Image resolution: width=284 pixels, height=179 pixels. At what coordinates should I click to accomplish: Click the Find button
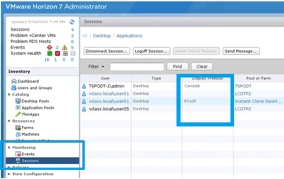tap(177, 67)
